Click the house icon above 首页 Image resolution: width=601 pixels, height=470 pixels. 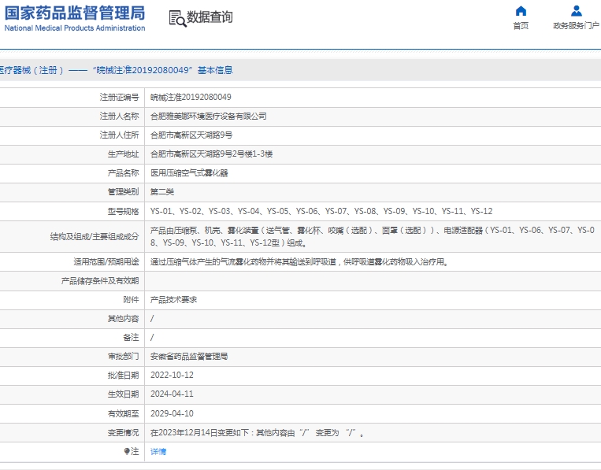coord(521,11)
